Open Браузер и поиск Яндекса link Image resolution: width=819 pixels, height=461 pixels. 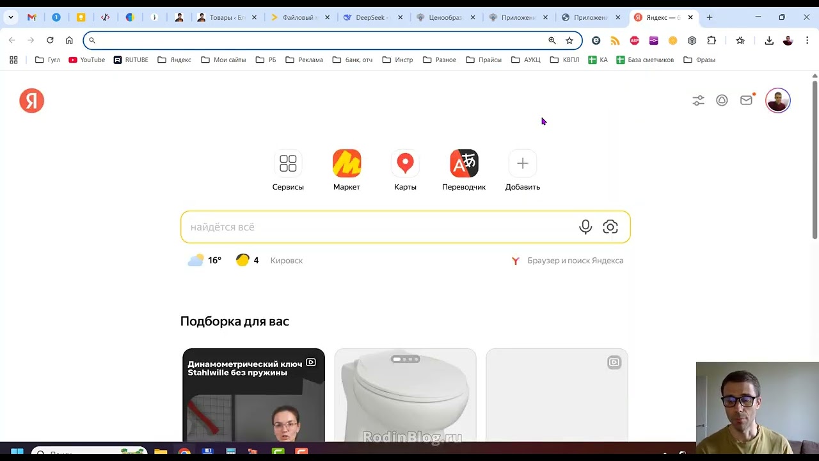tap(568, 261)
